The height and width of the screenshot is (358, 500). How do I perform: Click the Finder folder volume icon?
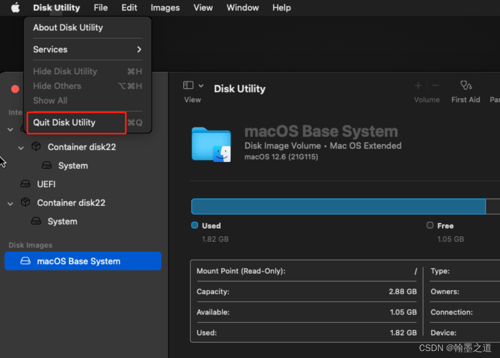[x=211, y=144]
